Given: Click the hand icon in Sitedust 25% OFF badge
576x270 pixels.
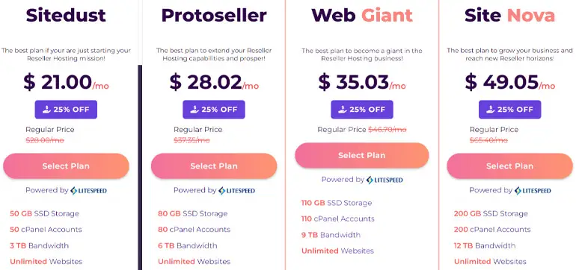Looking at the screenshot, I should click(x=46, y=110).
